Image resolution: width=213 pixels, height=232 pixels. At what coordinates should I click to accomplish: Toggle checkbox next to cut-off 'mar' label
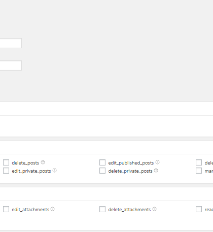199,171
